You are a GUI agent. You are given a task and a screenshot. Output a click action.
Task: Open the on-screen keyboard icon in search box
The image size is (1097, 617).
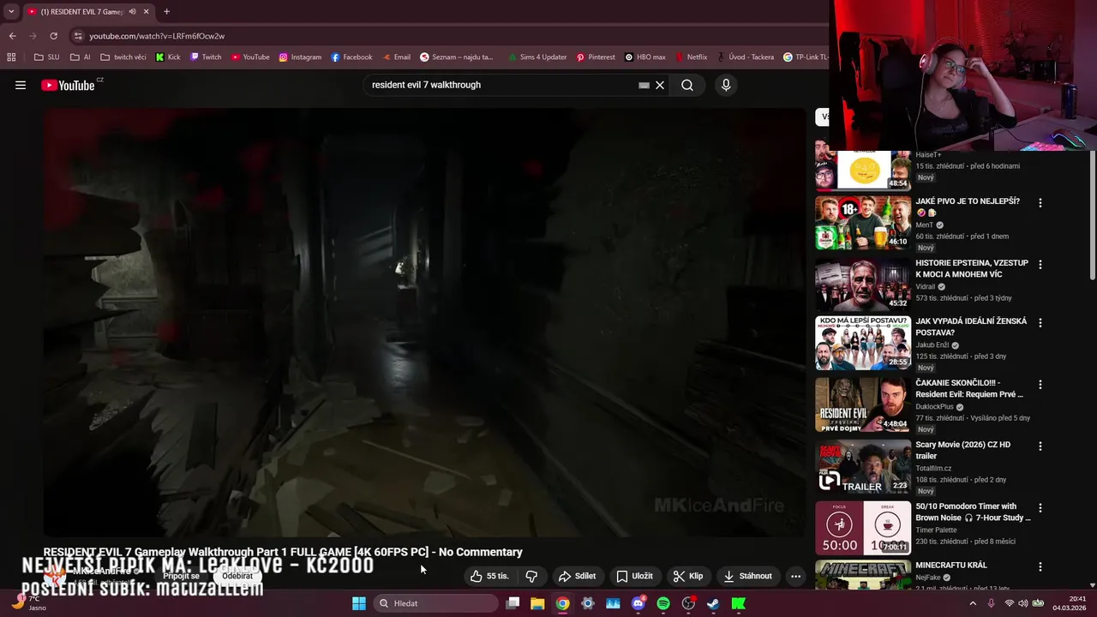644,85
